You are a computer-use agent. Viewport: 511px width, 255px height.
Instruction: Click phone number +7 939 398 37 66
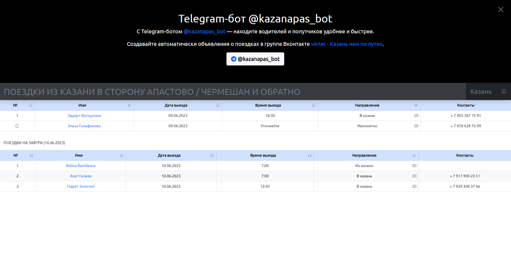465,186
